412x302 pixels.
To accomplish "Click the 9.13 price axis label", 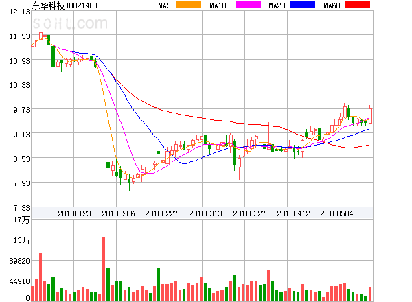I will tap(21, 135).
